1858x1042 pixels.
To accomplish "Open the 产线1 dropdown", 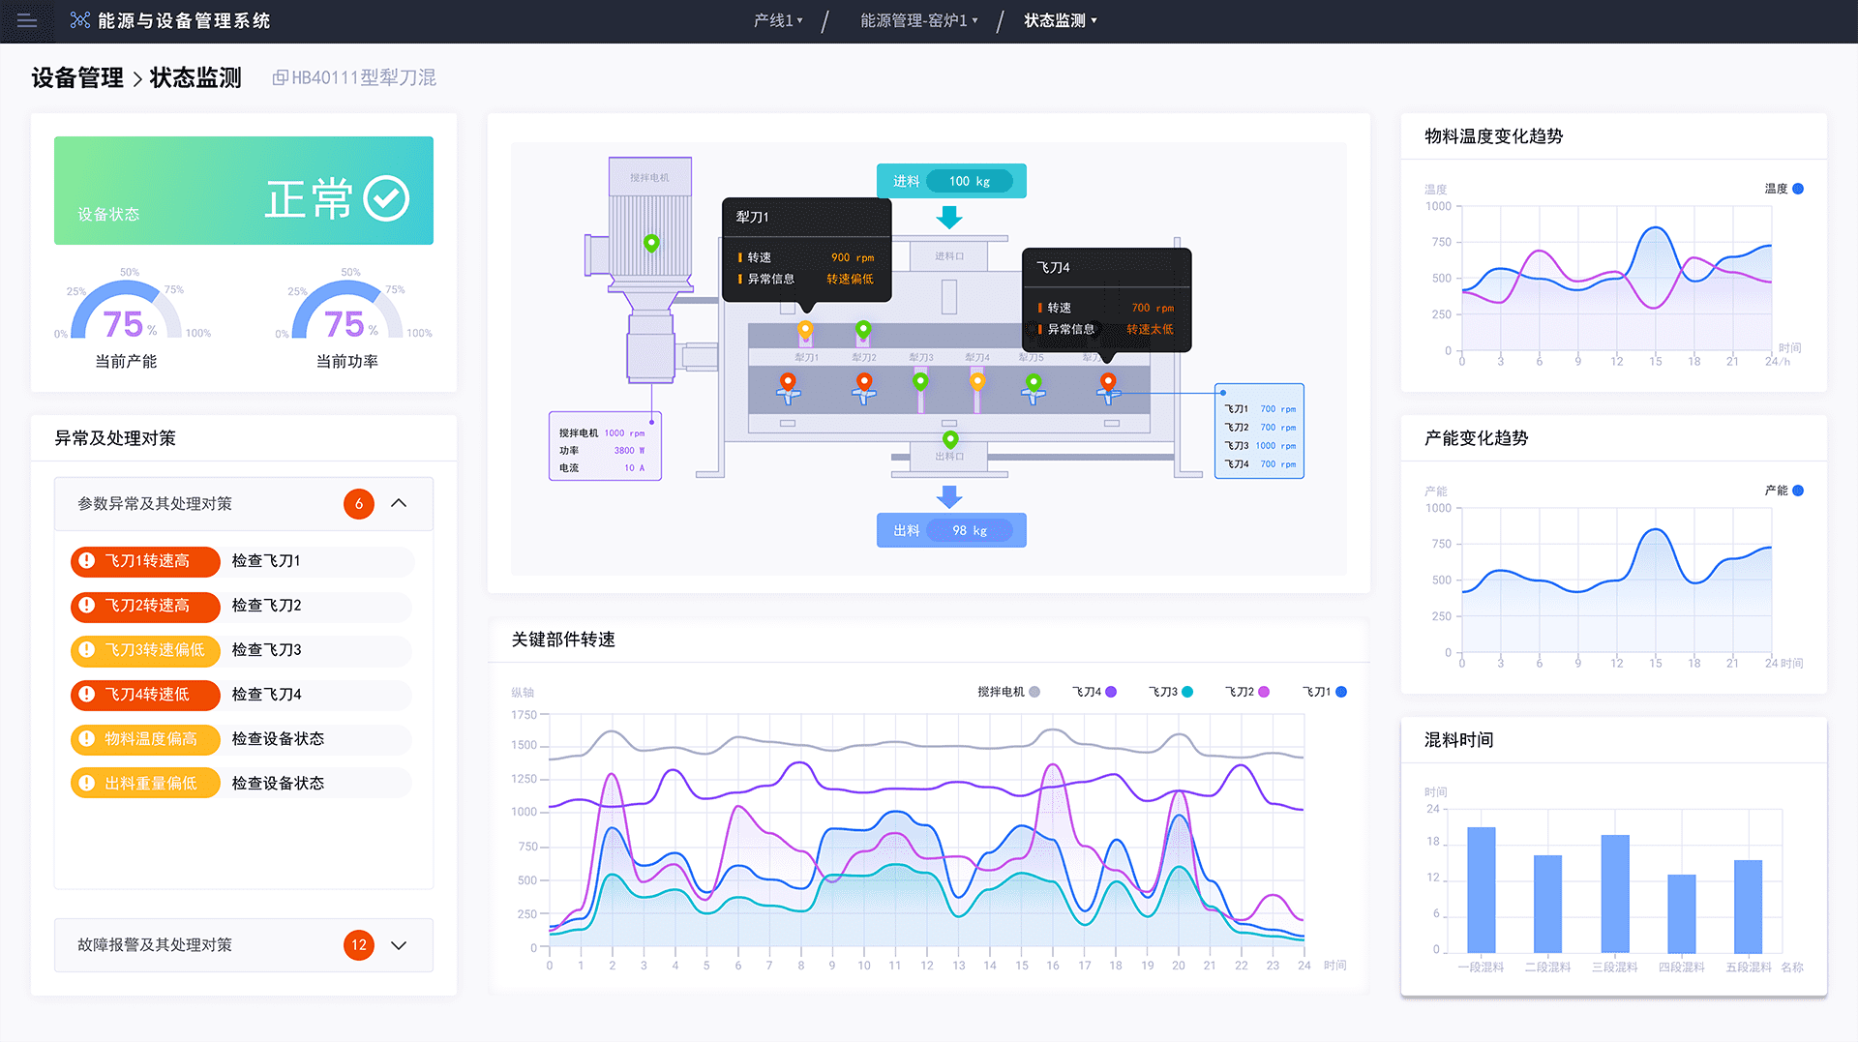I will click(x=778, y=20).
